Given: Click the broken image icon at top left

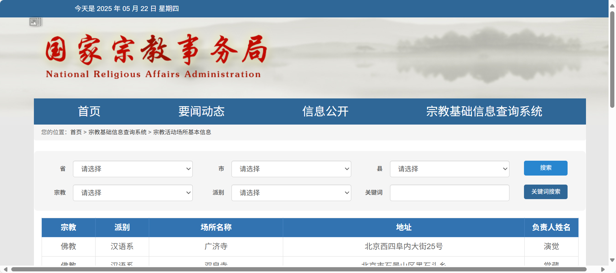Looking at the screenshot, I should pos(35,22).
